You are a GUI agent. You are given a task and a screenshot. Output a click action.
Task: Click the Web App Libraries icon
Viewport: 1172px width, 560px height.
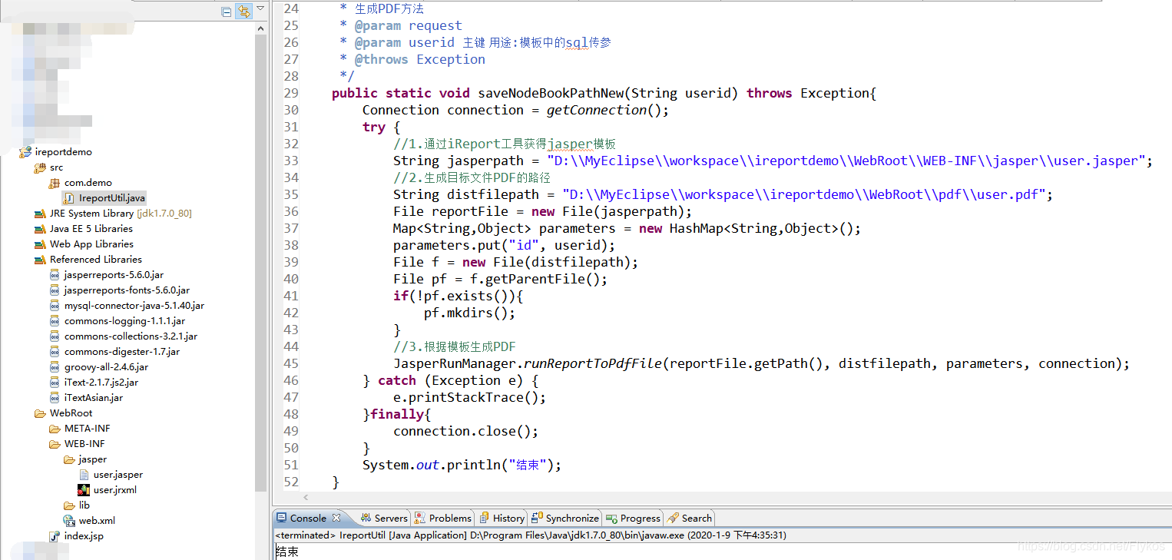40,244
